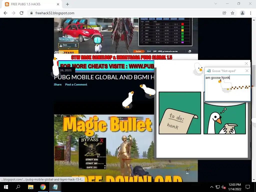Click the "to do: honk" meme panel

pos(180,113)
